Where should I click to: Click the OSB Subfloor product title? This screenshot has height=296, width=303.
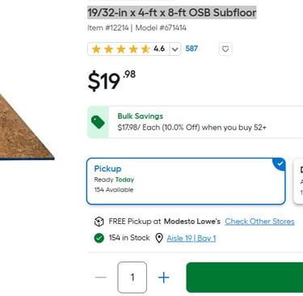(x=172, y=13)
